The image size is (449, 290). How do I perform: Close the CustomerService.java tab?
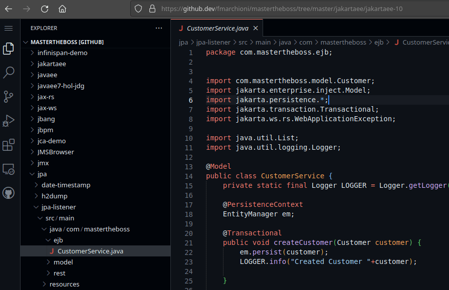pyautogui.click(x=256, y=28)
